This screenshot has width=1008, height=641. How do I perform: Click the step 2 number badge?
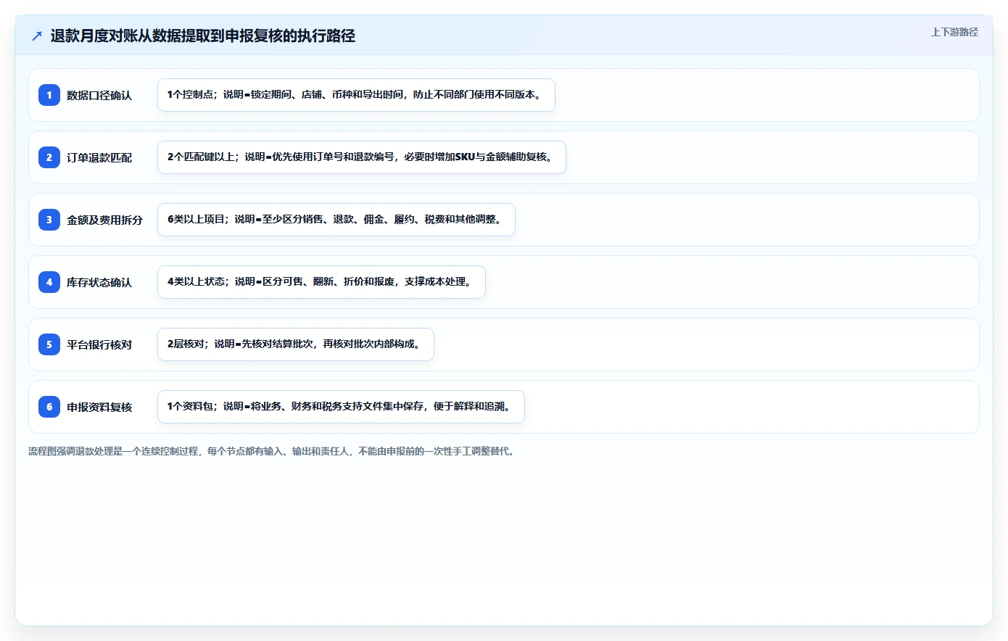[x=49, y=157]
